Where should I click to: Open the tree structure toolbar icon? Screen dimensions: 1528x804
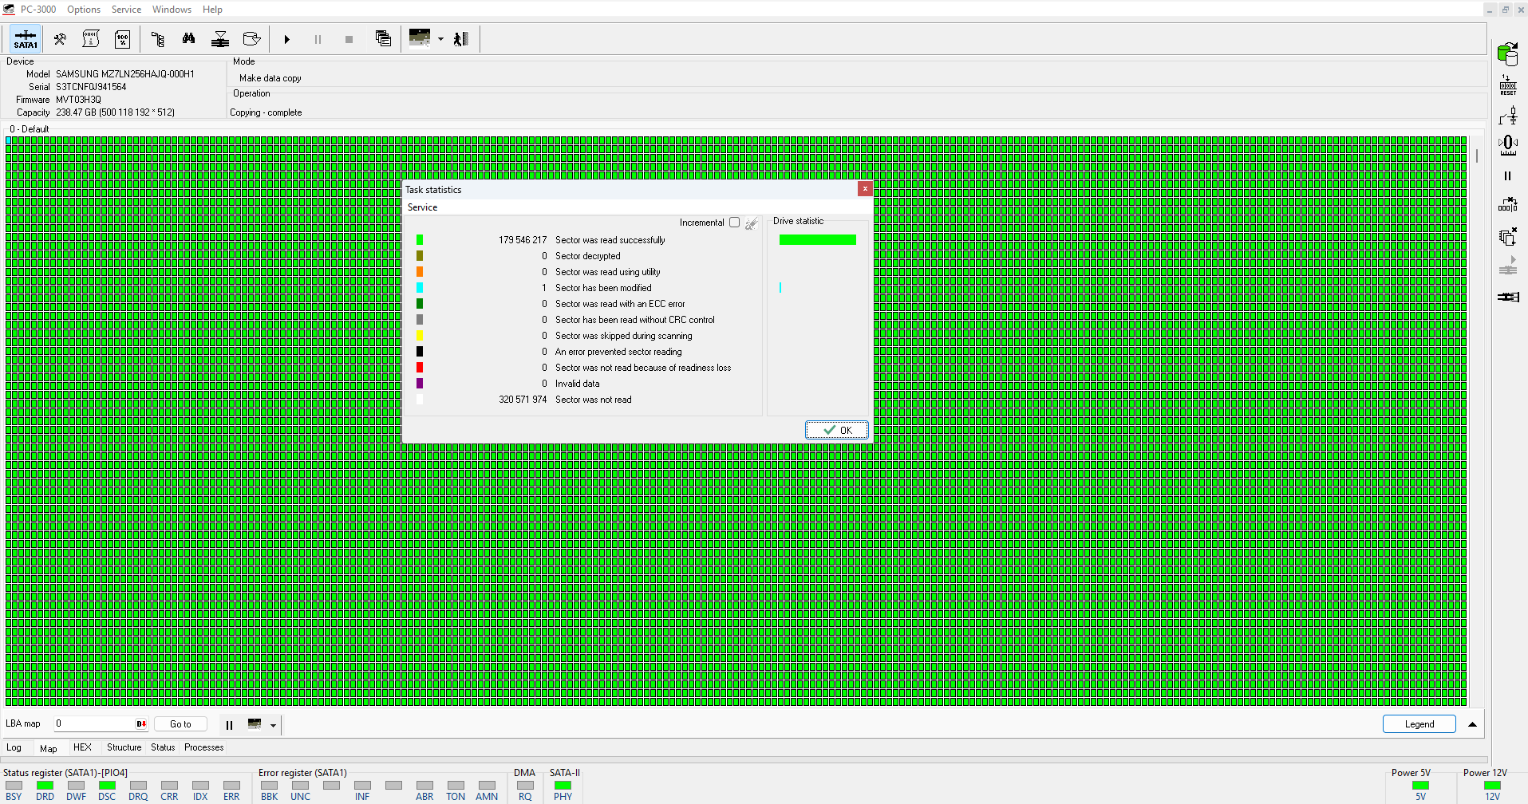157,39
